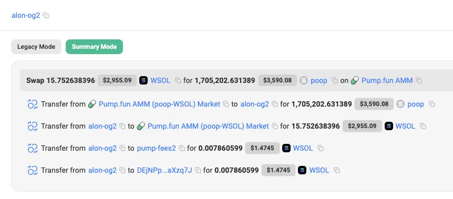Copy Pump.fun AMM address in Swap row

419,80
